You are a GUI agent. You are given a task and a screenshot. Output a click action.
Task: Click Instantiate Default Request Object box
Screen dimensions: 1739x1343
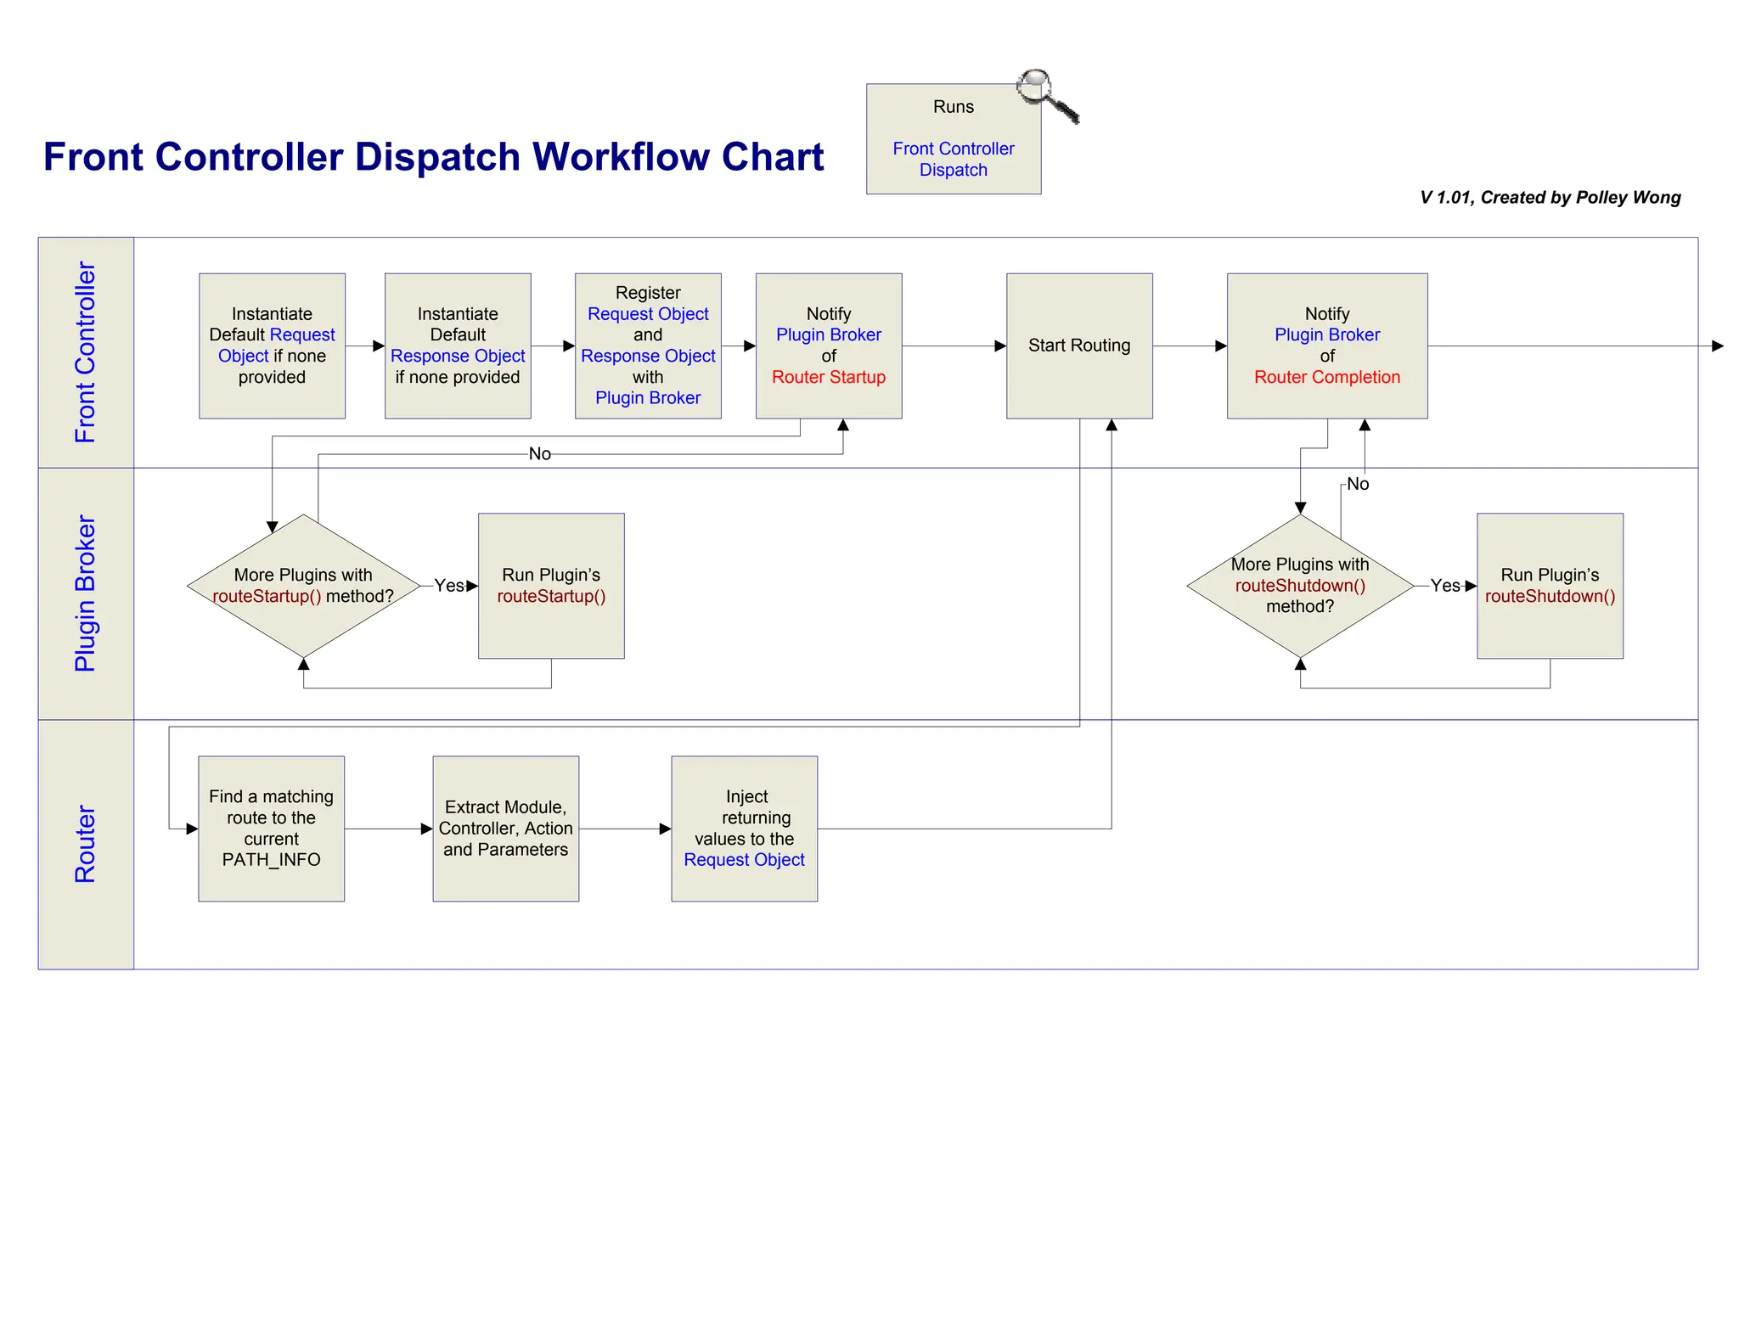pyautogui.click(x=272, y=346)
